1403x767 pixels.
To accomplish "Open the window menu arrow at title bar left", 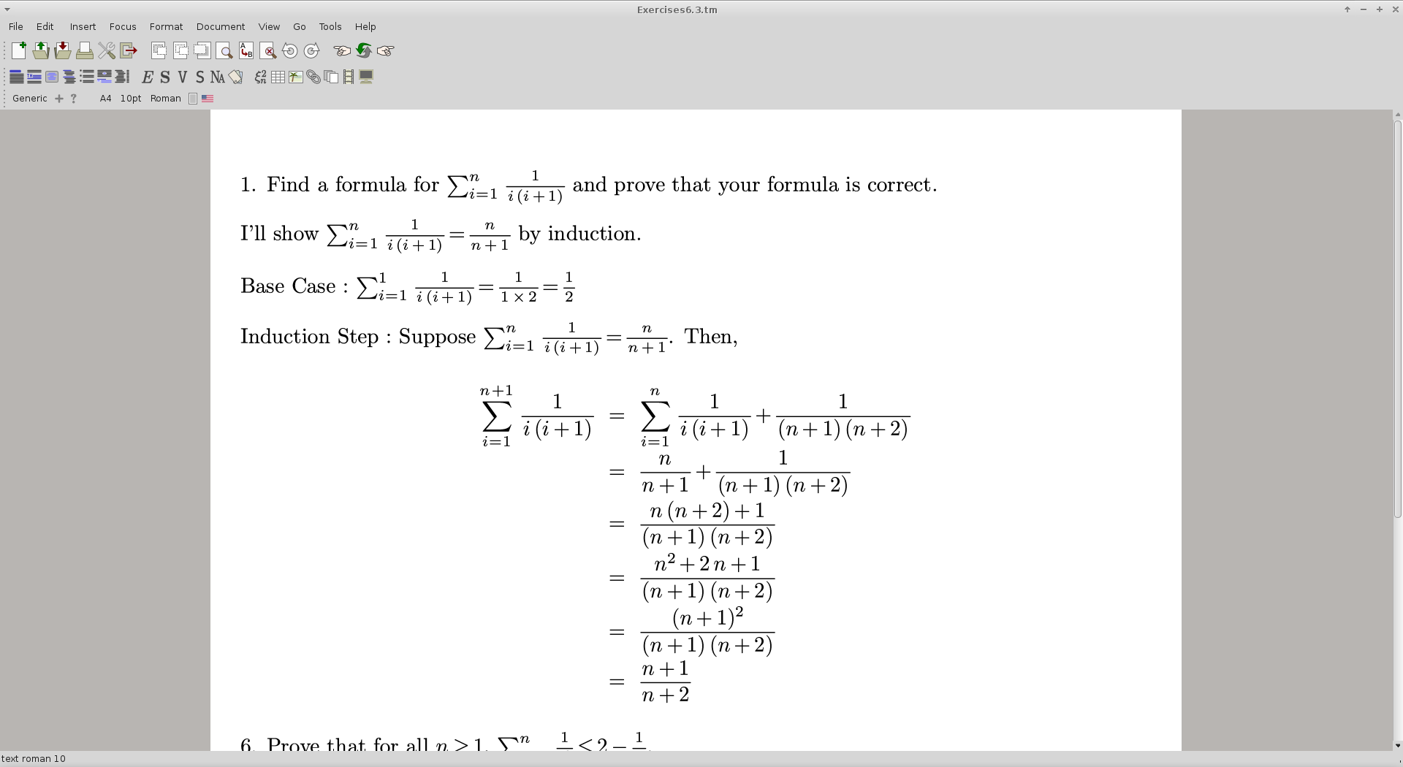I will [7, 9].
